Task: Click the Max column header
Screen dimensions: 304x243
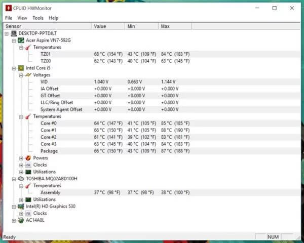Action: 175,26
